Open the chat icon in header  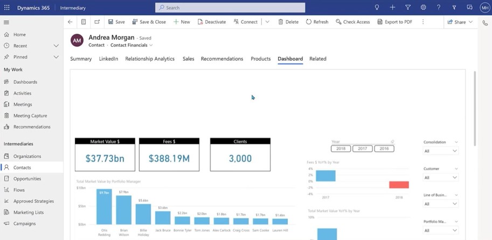470,8
